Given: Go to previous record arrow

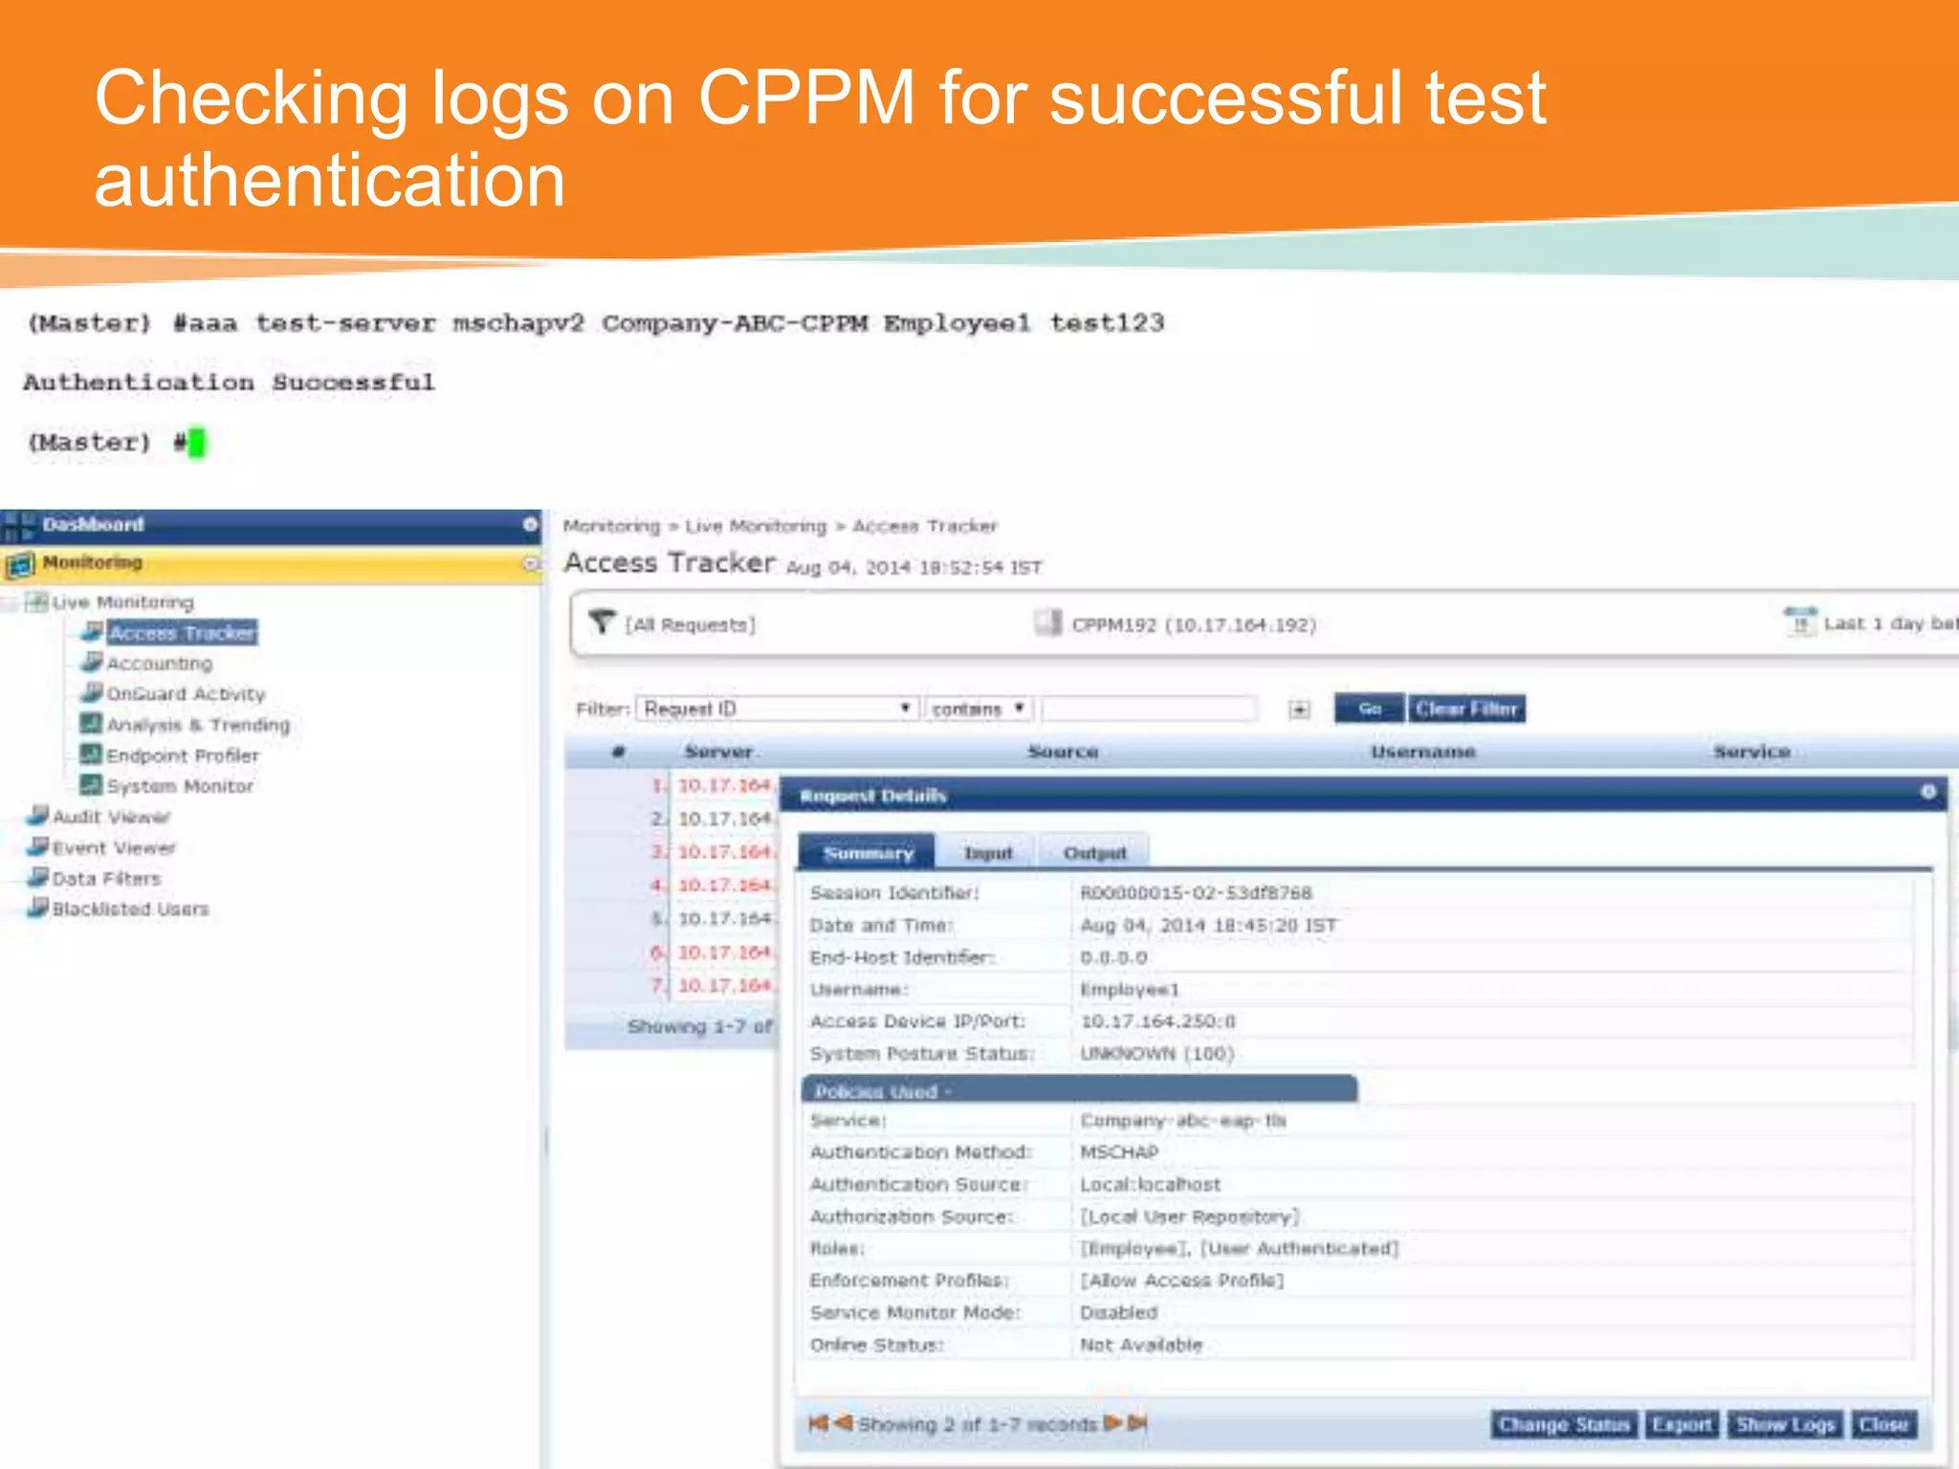Looking at the screenshot, I should [843, 1423].
